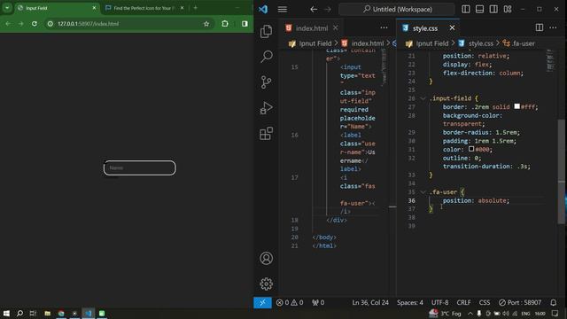Change encoding via UTF-8 indicator
Image resolution: width=567 pixels, height=319 pixels.
[439, 302]
